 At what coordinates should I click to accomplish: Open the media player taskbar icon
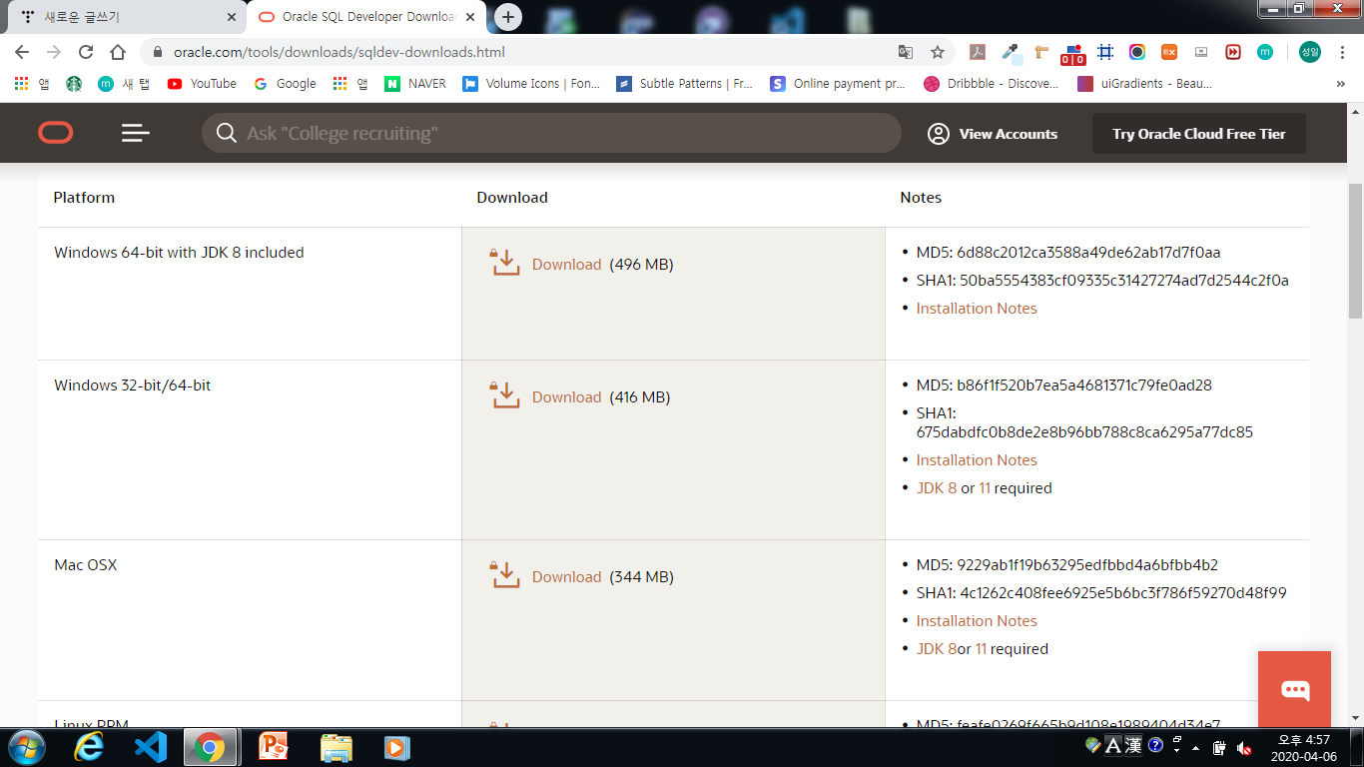tap(397, 747)
